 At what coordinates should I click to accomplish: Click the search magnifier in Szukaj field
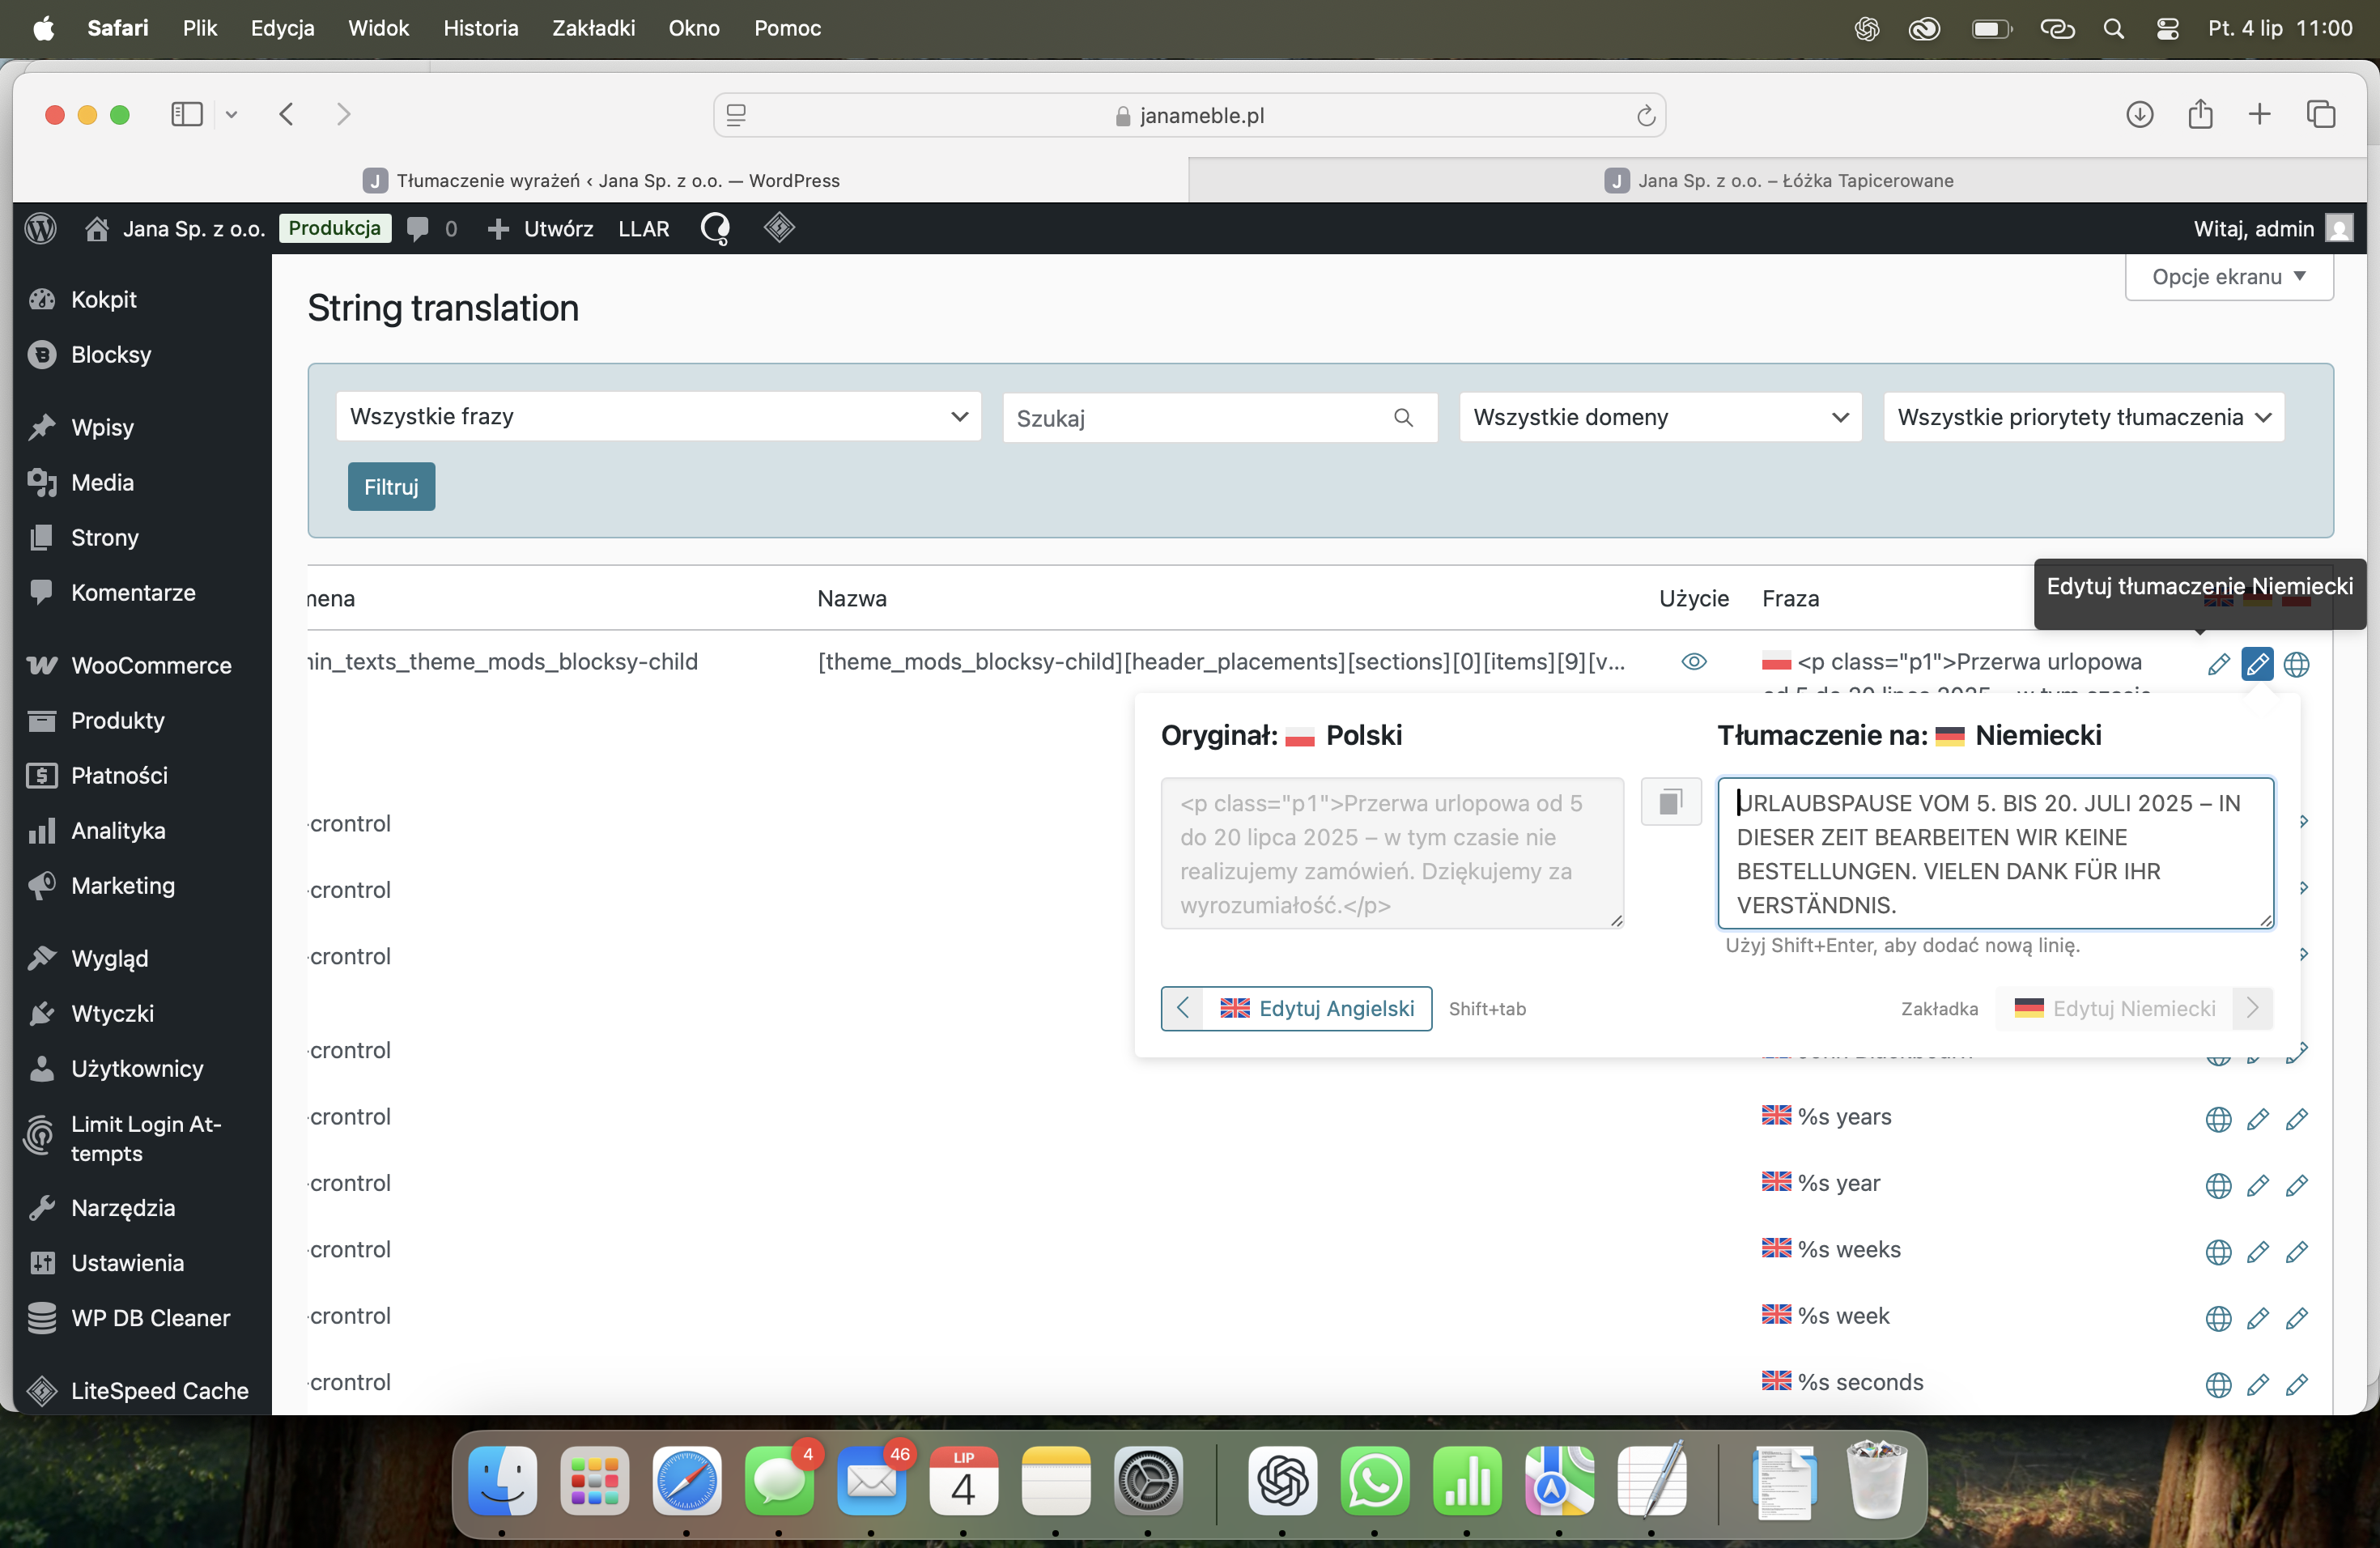[x=1403, y=418]
